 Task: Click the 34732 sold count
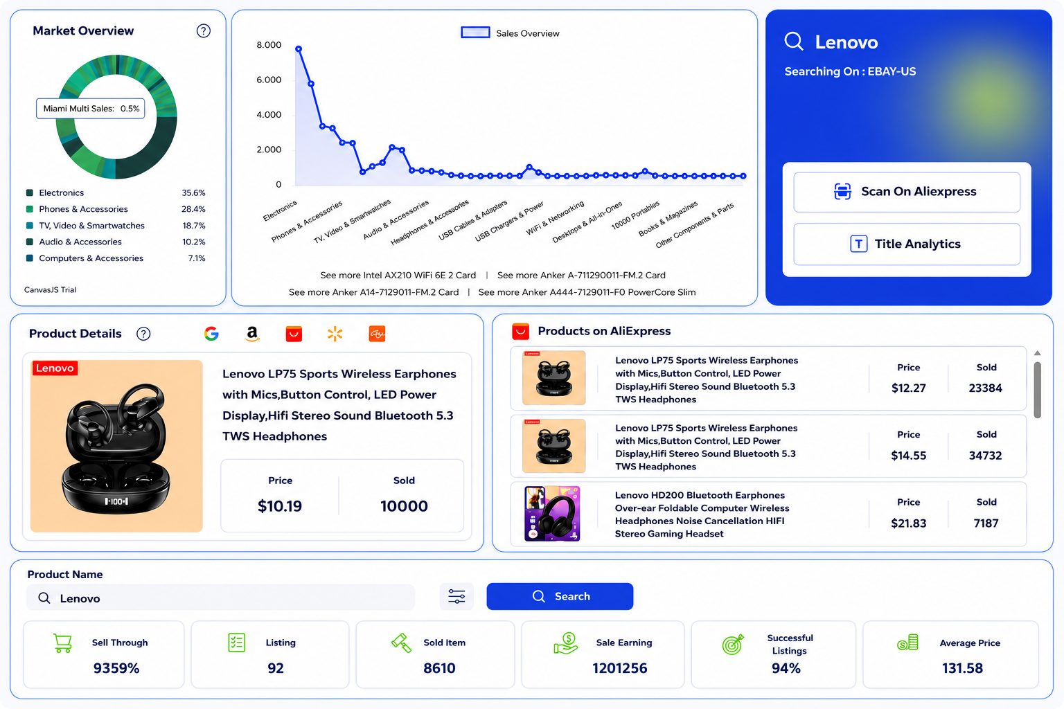coord(986,456)
